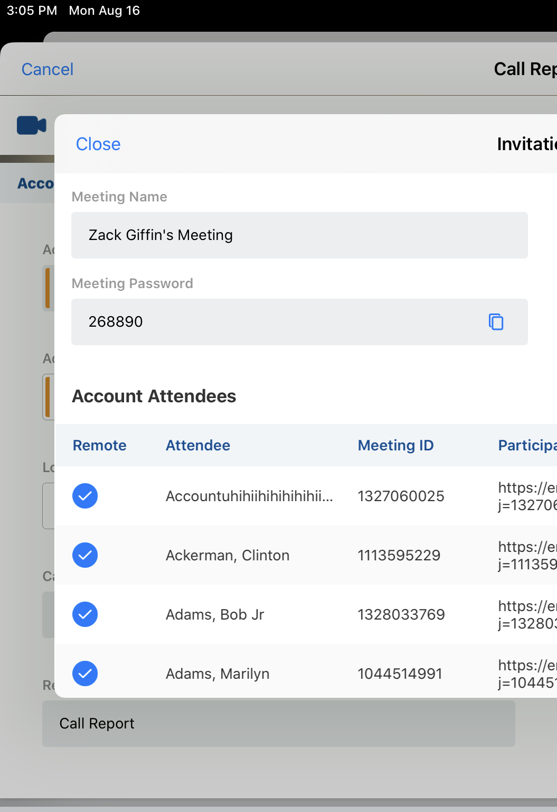The width and height of the screenshot is (557, 812).
Task: Open Adams, Marilyn participant URL
Action: click(527, 673)
